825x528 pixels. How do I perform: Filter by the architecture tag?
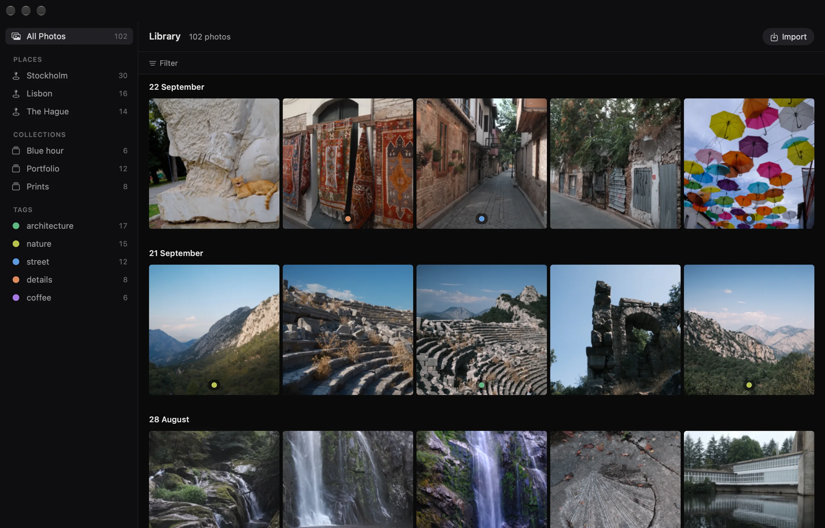coord(69,226)
